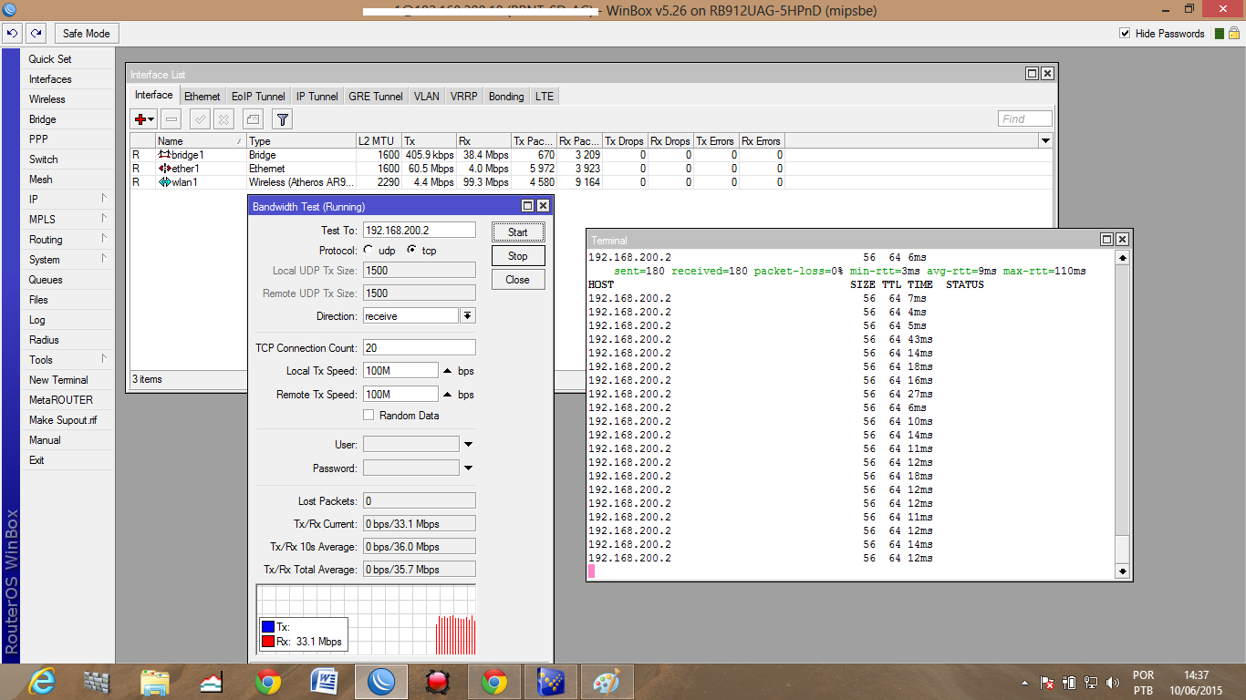Open the Paint palette taskbar icon

607,682
